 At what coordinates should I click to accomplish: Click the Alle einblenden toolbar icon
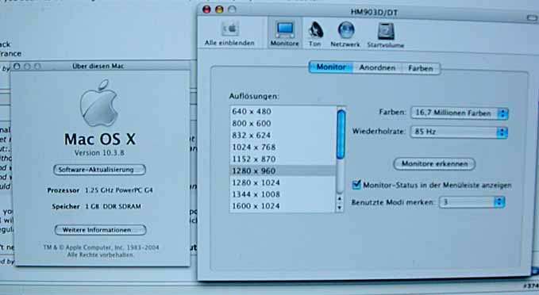(x=230, y=33)
